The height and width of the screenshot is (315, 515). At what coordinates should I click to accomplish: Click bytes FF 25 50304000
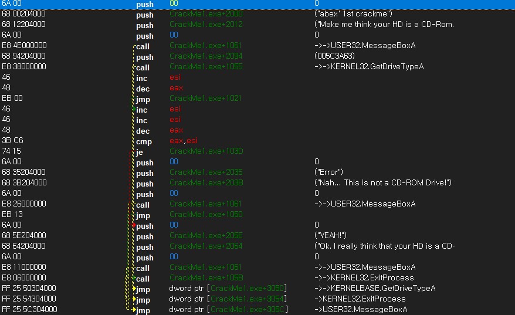[29, 289]
